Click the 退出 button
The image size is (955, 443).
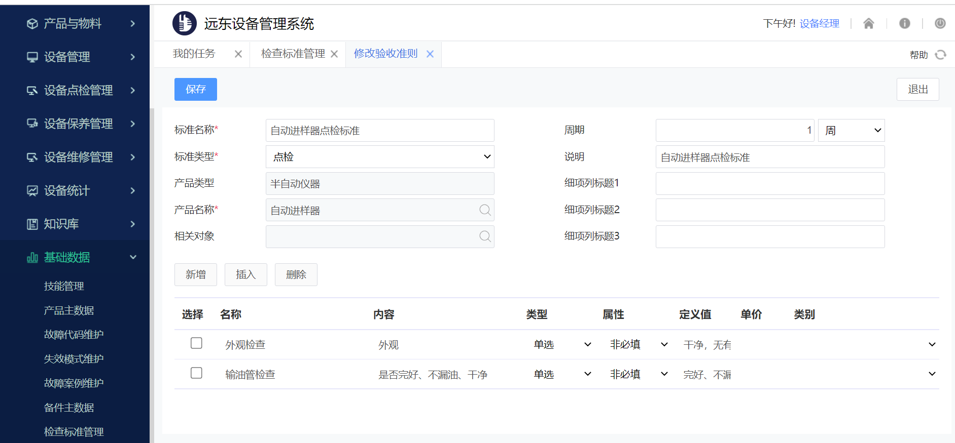(917, 90)
